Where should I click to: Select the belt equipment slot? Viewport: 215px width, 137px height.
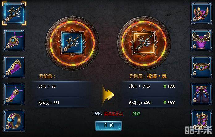(x=201, y=67)
